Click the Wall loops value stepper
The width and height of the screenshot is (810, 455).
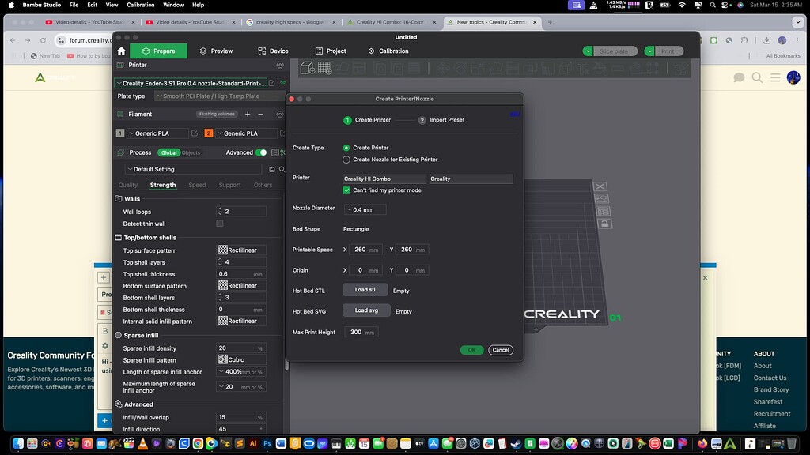pyautogui.click(x=220, y=211)
